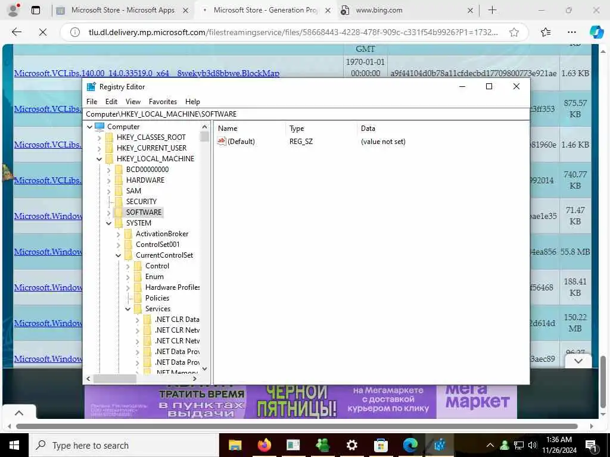Switch to the www.bing.com tab
The width and height of the screenshot is (610, 457).
click(379, 11)
